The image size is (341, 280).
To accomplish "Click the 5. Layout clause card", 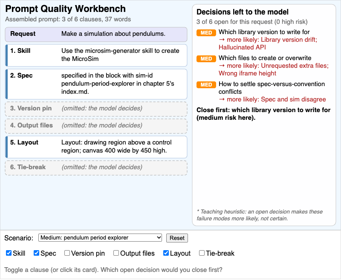I will (96, 147).
